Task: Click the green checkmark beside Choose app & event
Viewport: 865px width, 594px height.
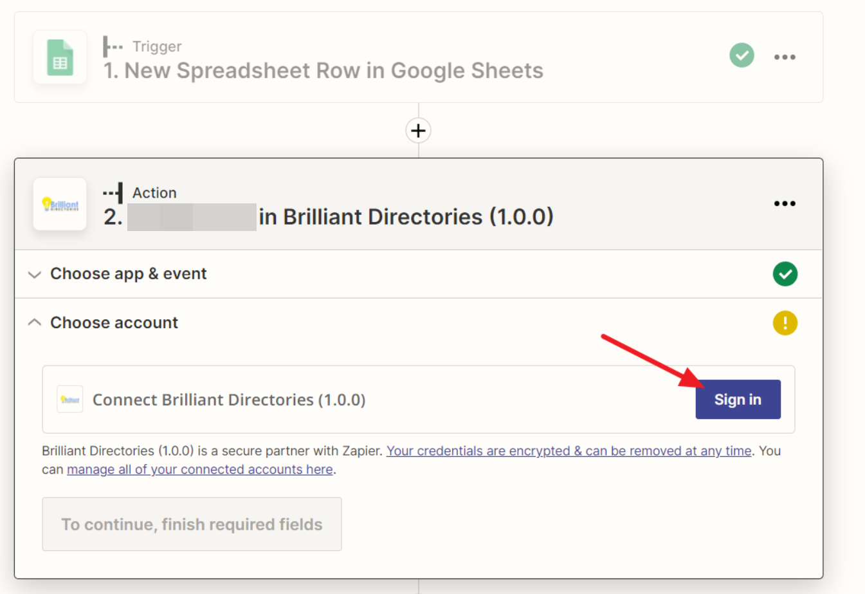Action: (x=785, y=274)
